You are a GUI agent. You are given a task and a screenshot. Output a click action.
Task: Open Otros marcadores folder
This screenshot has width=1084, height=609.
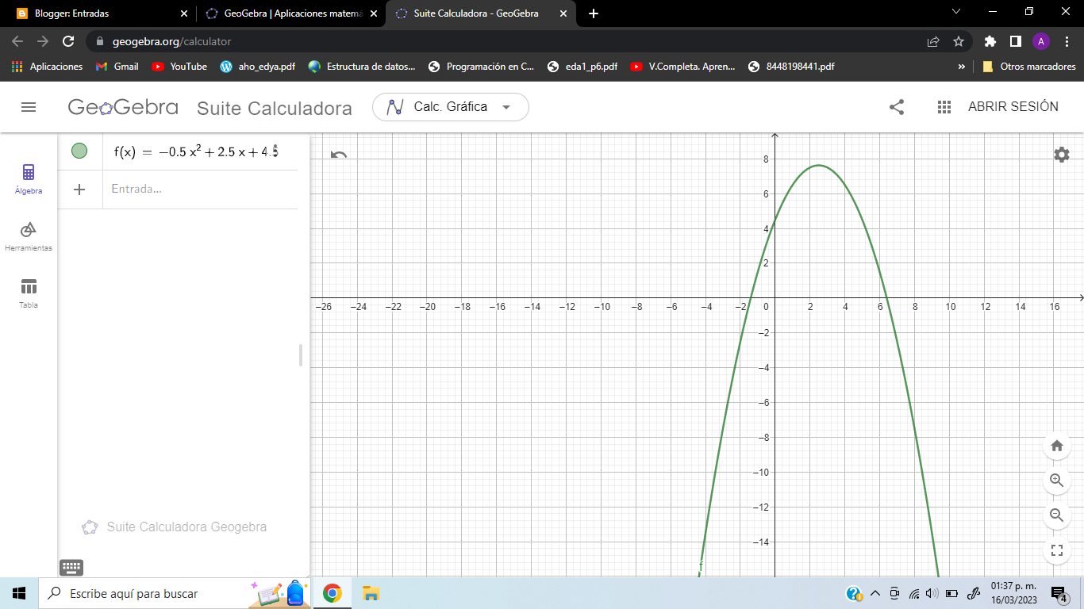(x=1028, y=67)
